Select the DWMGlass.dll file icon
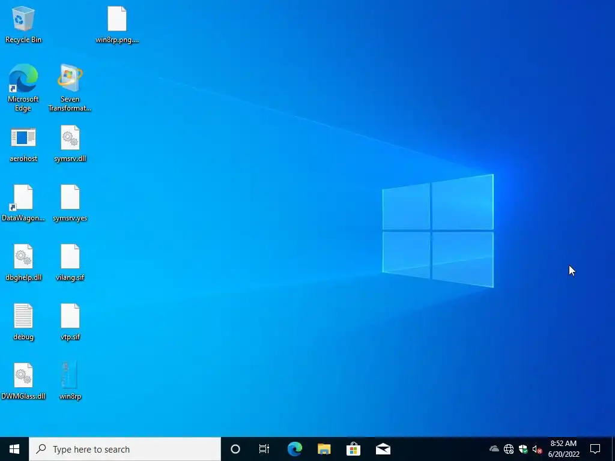The width and height of the screenshot is (615, 461). click(x=23, y=382)
